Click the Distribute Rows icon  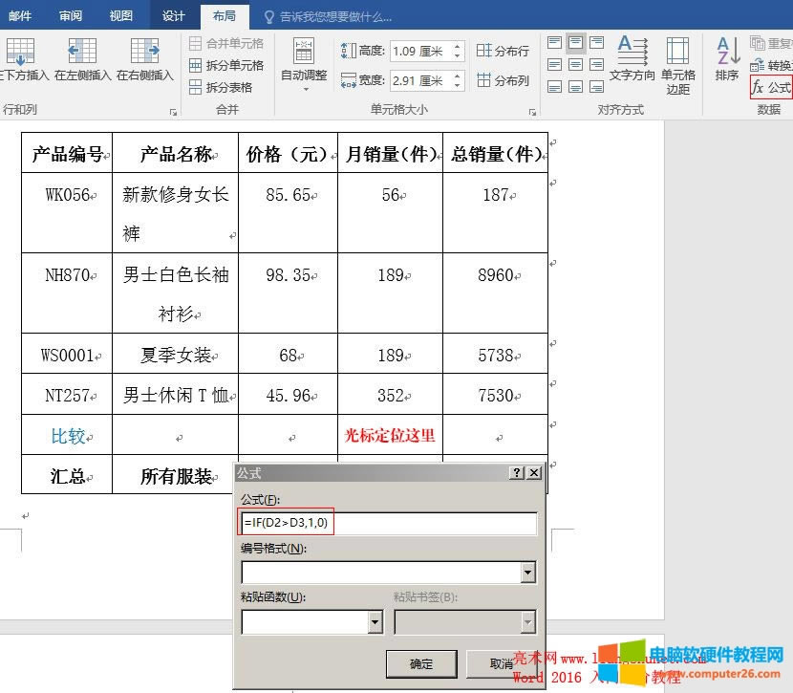coord(482,49)
